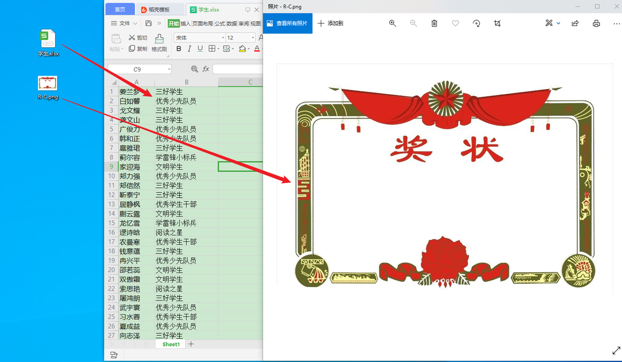Select 学生.xlsx file on the desktop
Image resolution: width=622 pixels, height=362 pixels.
tap(48, 43)
